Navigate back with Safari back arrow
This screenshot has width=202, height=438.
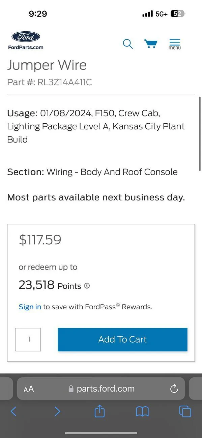click(13, 411)
